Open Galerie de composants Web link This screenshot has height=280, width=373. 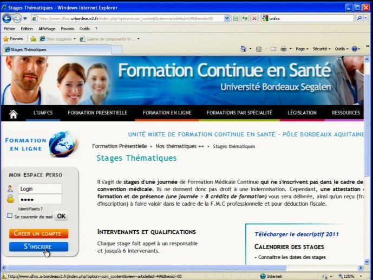coord(109,39)
